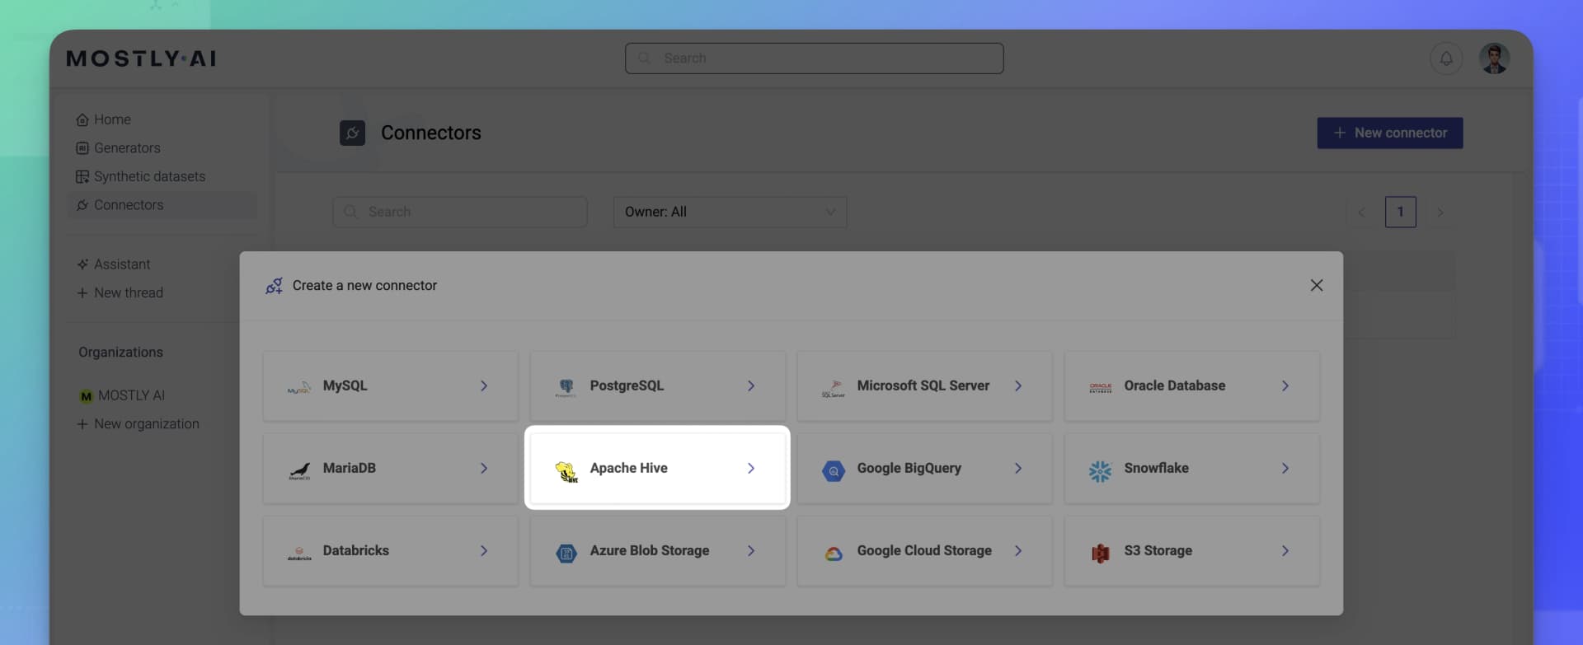Expand PostgreSQL connector chevron
The image size is (1583, 645).
[x=751, y=386]
